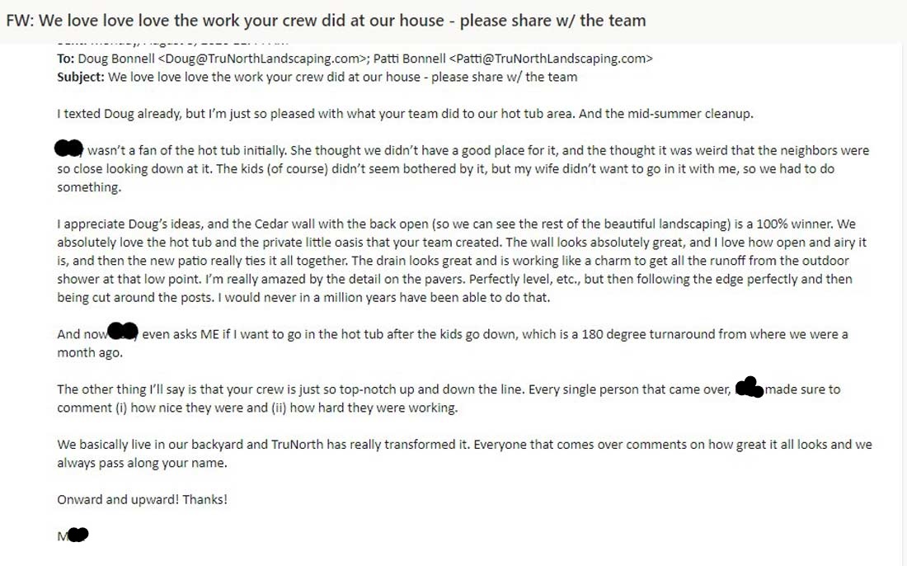
Task: Click "always pass along your name" sentence
Action: [142, 463]
